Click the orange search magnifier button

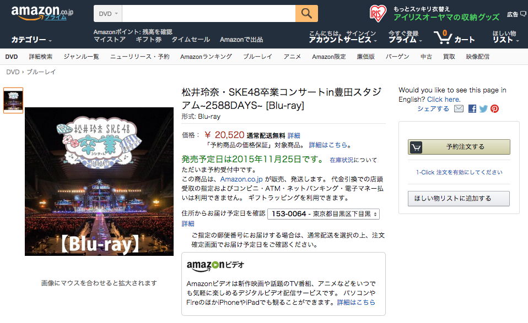pos(306,13)
